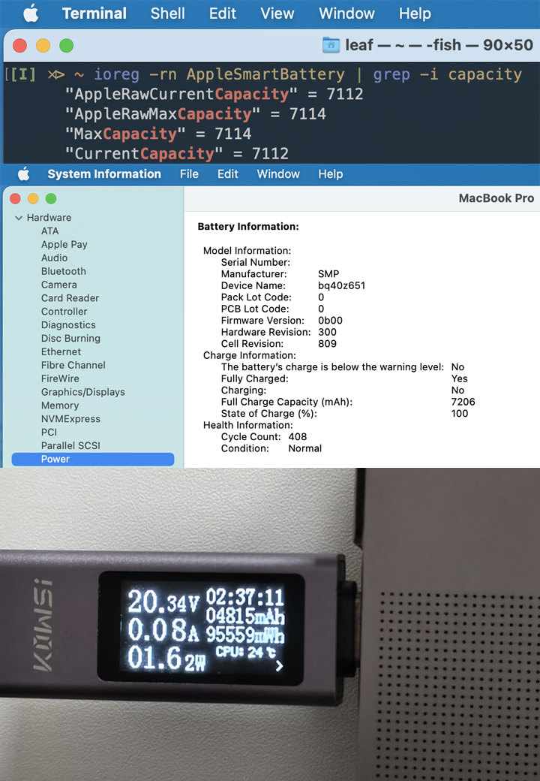Click the red close button of Terminal window
The height and width of the screenshot is (781, 540).
point(20,46)
